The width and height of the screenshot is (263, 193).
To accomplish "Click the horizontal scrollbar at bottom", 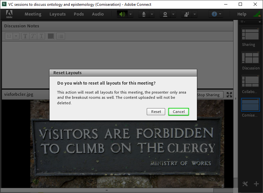I will point(107,190).
